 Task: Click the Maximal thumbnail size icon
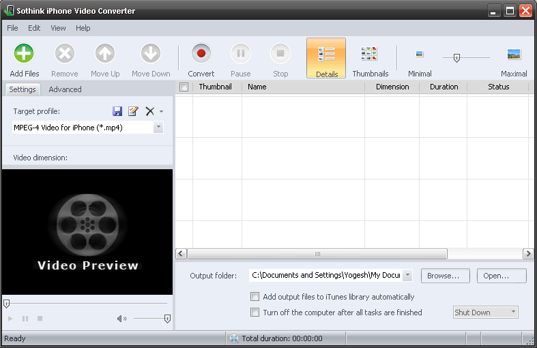coord(514,54)
